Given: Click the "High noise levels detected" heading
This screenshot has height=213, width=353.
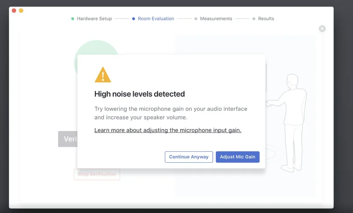Looking at the screenshot, I should click(x=139, y=94).
